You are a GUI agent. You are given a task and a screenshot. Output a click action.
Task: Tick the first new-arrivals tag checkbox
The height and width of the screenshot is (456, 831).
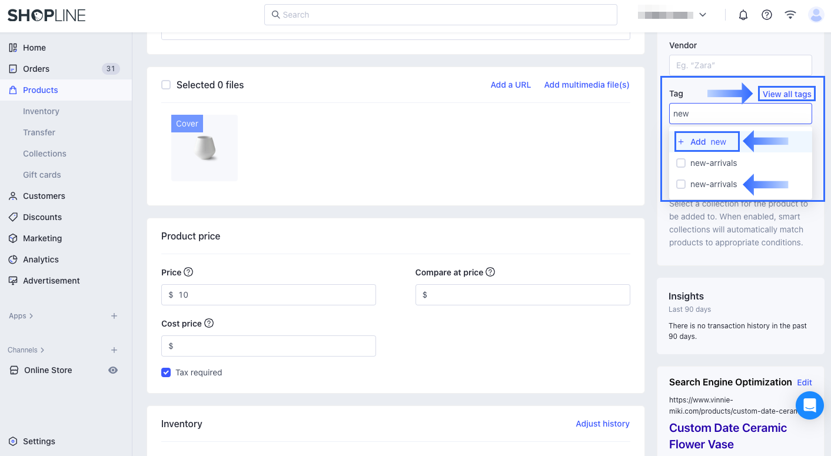681,163
